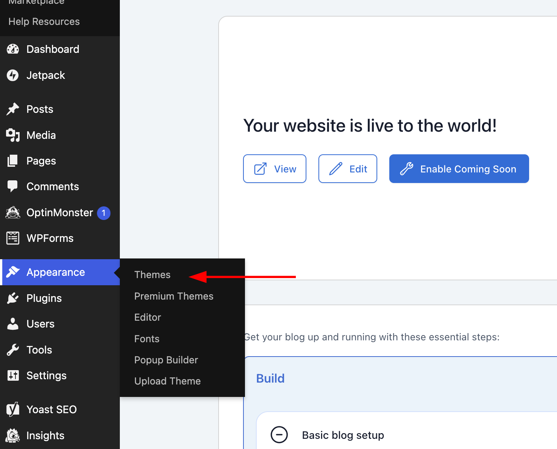Screen dimensions: 557x449
Task: Collapse the Basic blog setup section
Action: 279,435
